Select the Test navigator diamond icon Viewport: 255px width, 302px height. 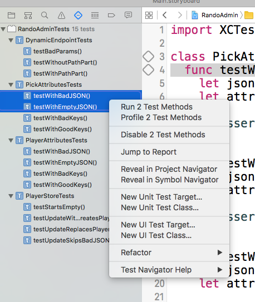click(79, 15)
